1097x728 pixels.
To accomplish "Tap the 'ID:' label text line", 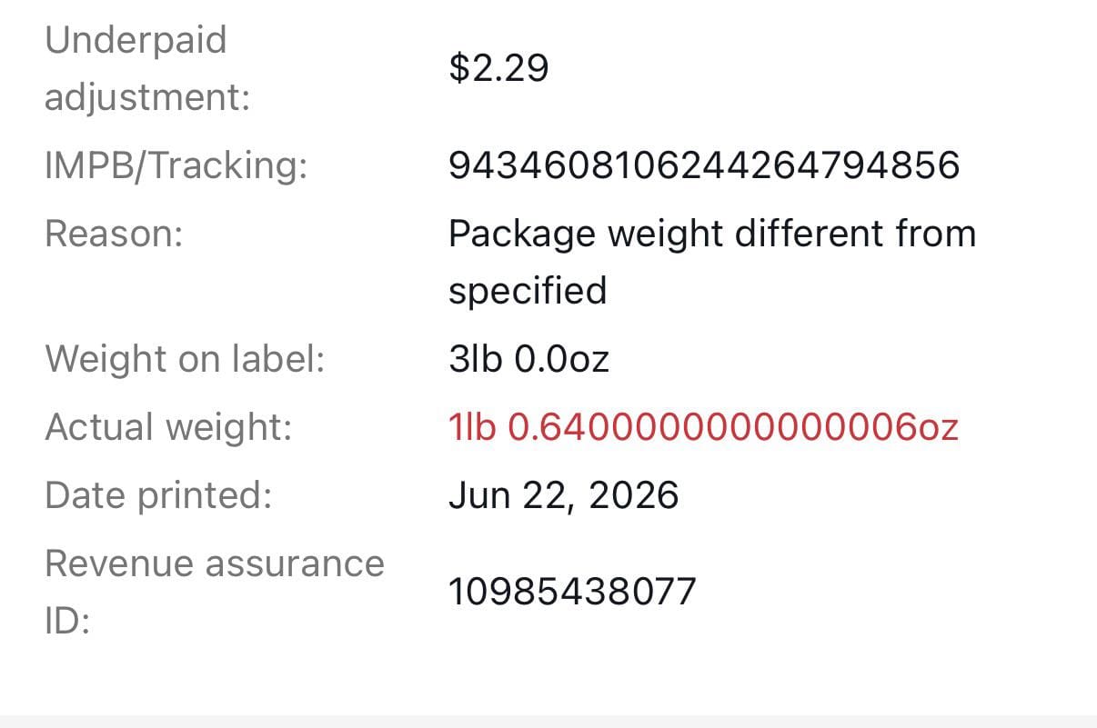I will click(x=67, y=622).
